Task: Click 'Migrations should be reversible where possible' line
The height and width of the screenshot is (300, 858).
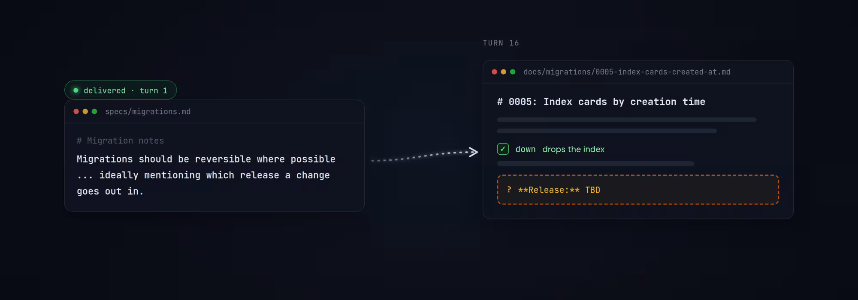Action: click(206, 159)
